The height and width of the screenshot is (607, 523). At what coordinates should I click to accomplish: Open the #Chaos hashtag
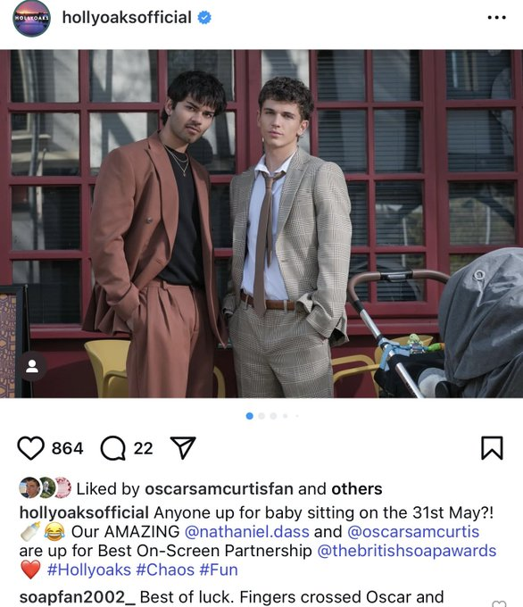pyautogui.click(x=165, y=570)
